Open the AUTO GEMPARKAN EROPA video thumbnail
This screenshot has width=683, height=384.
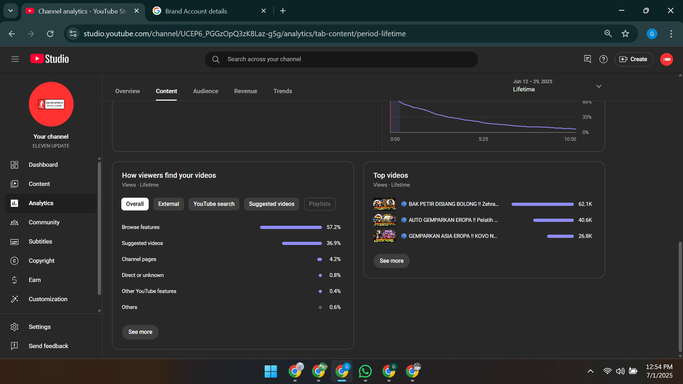pos(384,220)
